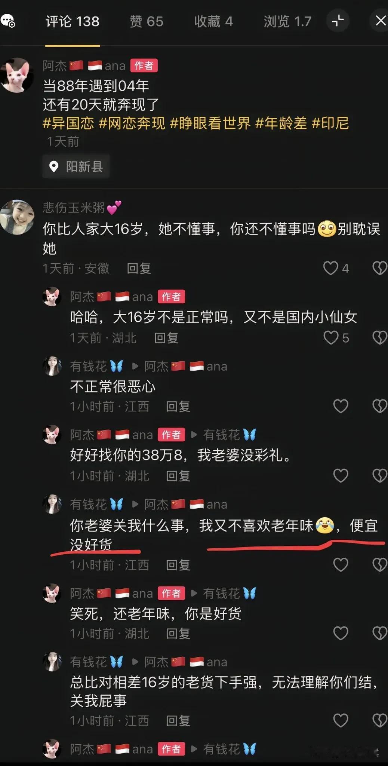
Task: Like the 便宜没好货 reply
Action: [x=341, y=565]
